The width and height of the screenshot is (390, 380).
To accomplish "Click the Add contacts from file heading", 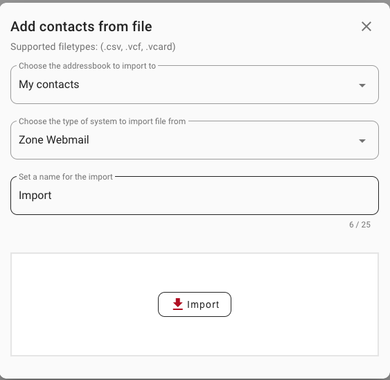I will [x=81, y=26].
